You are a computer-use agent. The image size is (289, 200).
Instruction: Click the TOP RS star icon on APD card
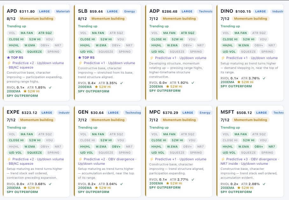point(8,57)
